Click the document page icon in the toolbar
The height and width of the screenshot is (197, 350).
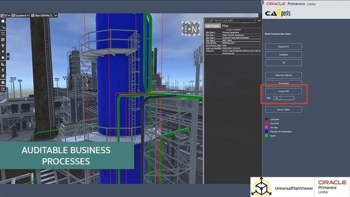click(3, 89)
